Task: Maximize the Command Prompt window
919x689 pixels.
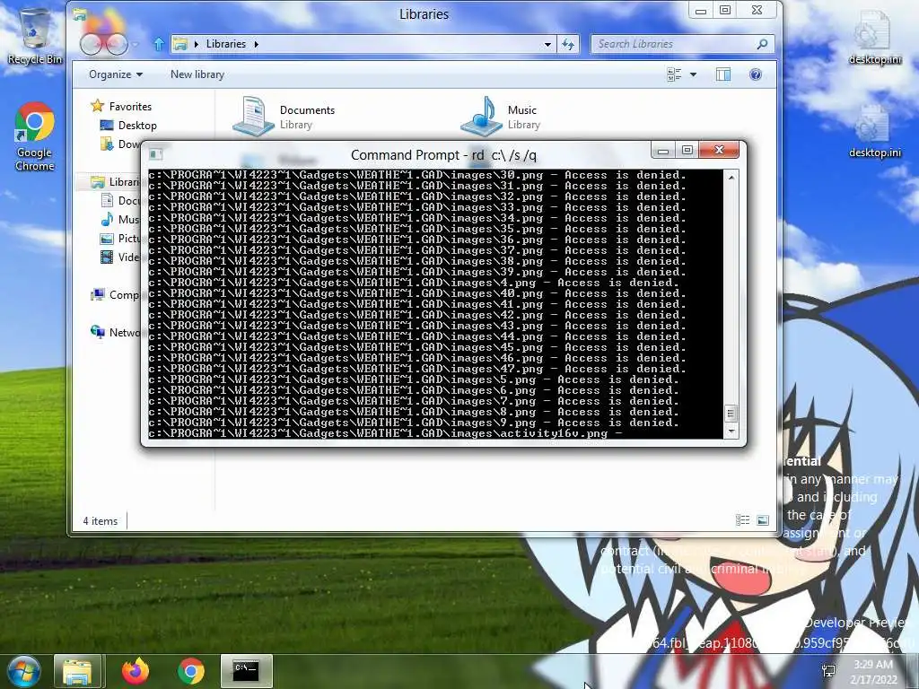Action: point(687,151)
